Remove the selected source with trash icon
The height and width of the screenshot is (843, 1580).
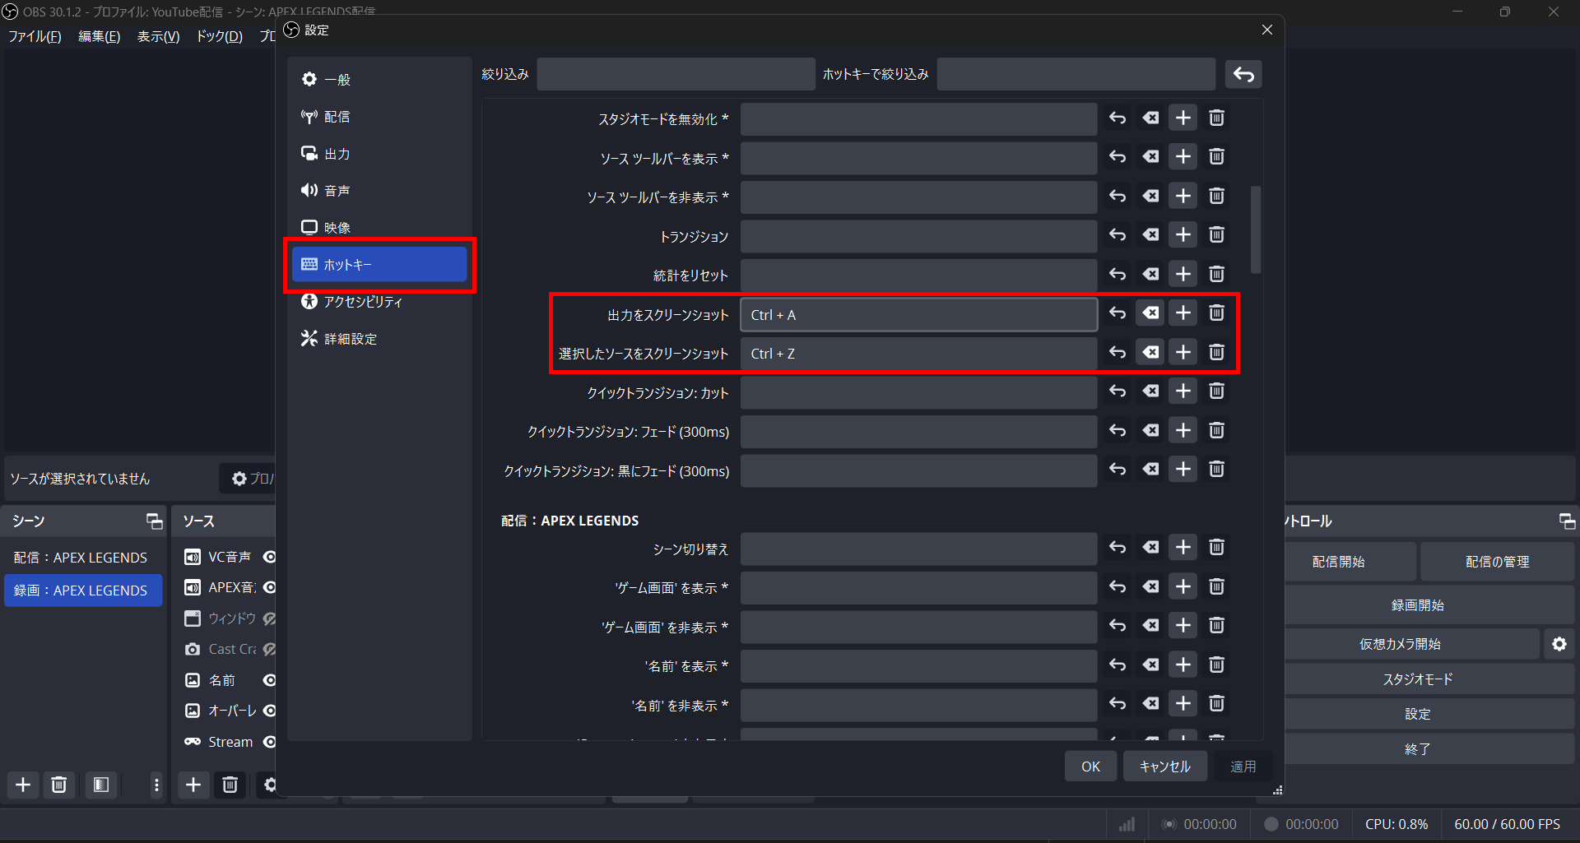(x=230, y=785)
